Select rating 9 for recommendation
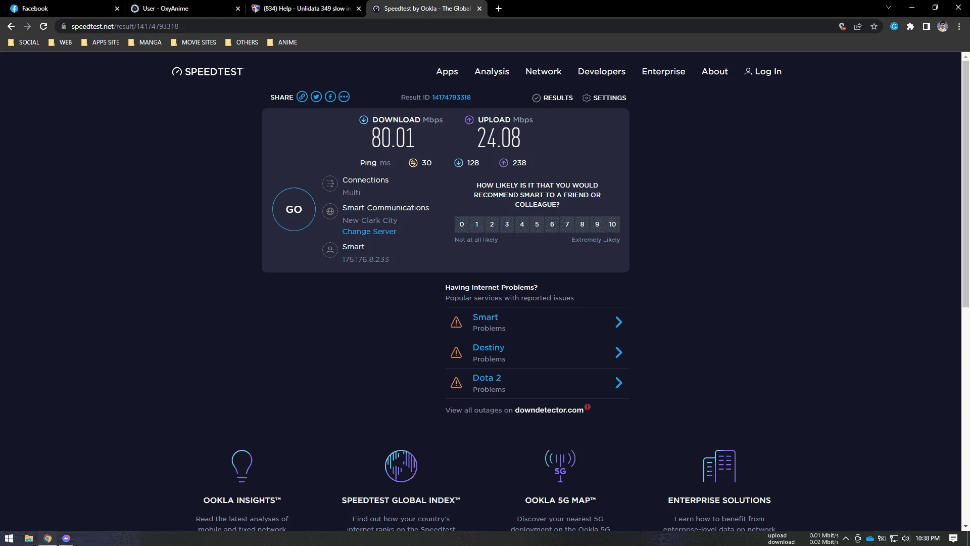Screen dimensions: 970x546 pos(597,224)
